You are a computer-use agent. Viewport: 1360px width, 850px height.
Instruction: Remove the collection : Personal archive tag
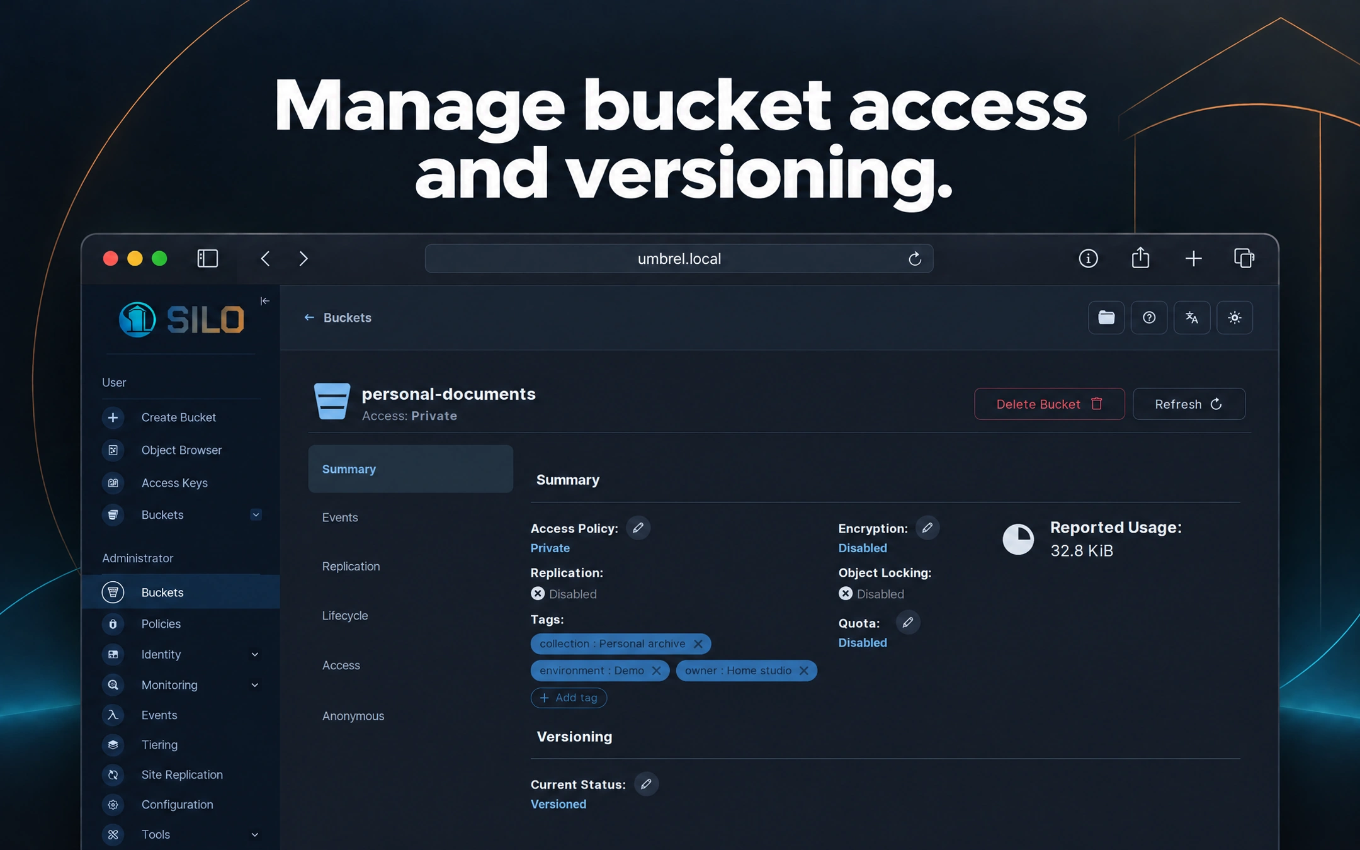coord(698,643)
